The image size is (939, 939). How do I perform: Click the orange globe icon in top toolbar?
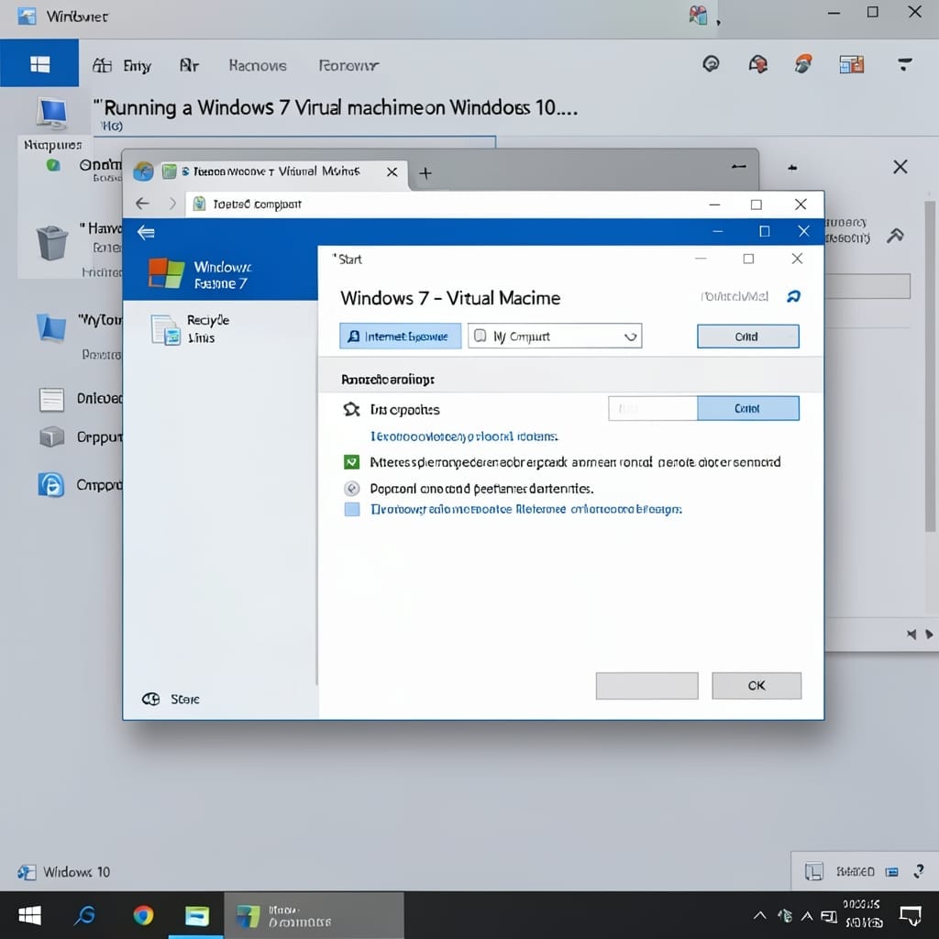(803, 63)
